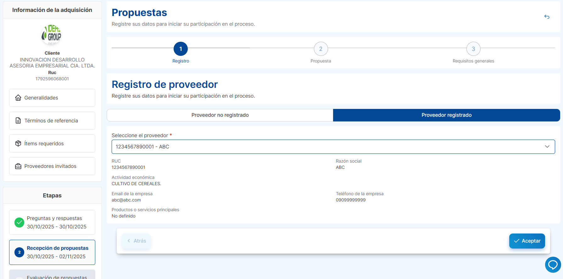Click the Registro de proveedor heading
Image resolution: width=563 pixels, height=279 pixels.
point(164,84)
